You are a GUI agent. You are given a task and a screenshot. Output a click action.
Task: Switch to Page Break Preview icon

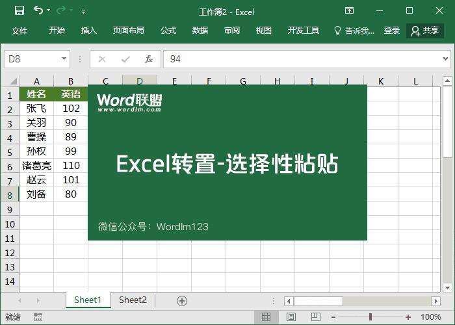316,317
